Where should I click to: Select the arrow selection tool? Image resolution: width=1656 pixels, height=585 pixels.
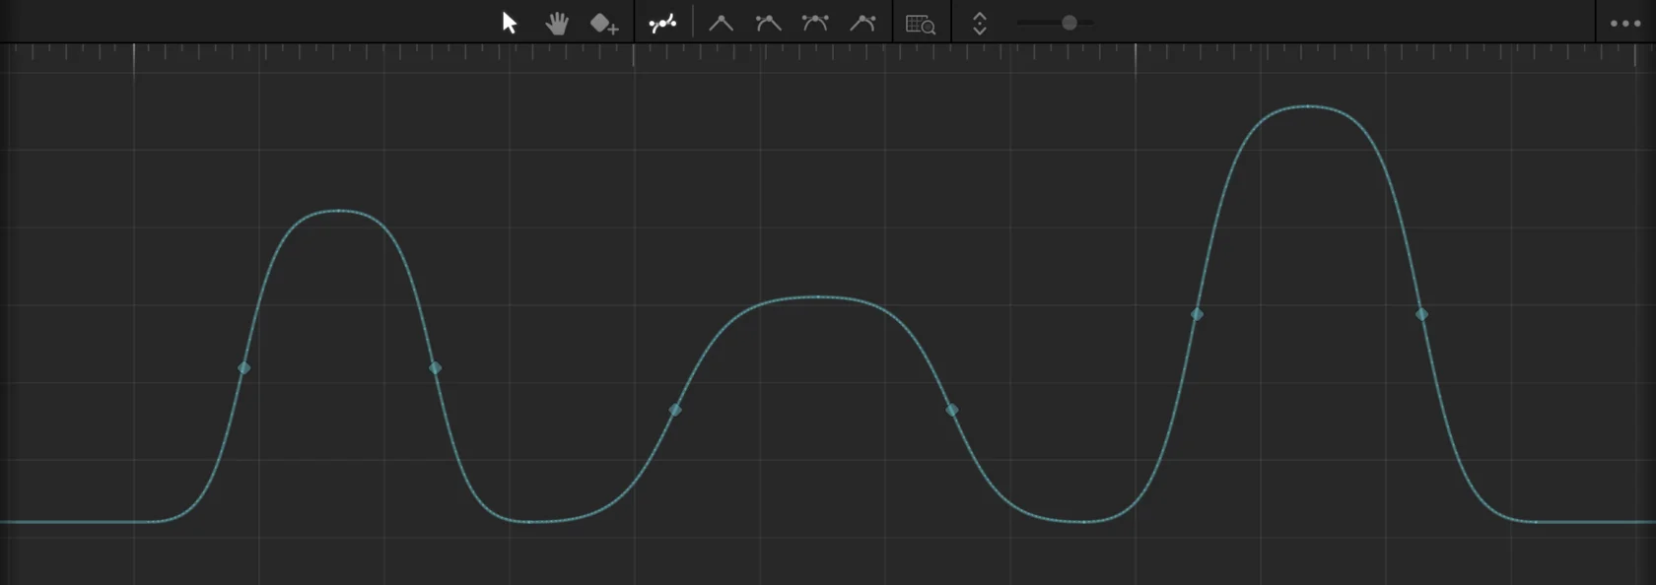pos(510,23)
